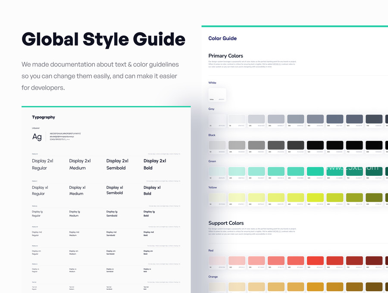Click the Global Style Guide title
The width and height of the screenshot is (388, 293).
(x=103, y=40)
